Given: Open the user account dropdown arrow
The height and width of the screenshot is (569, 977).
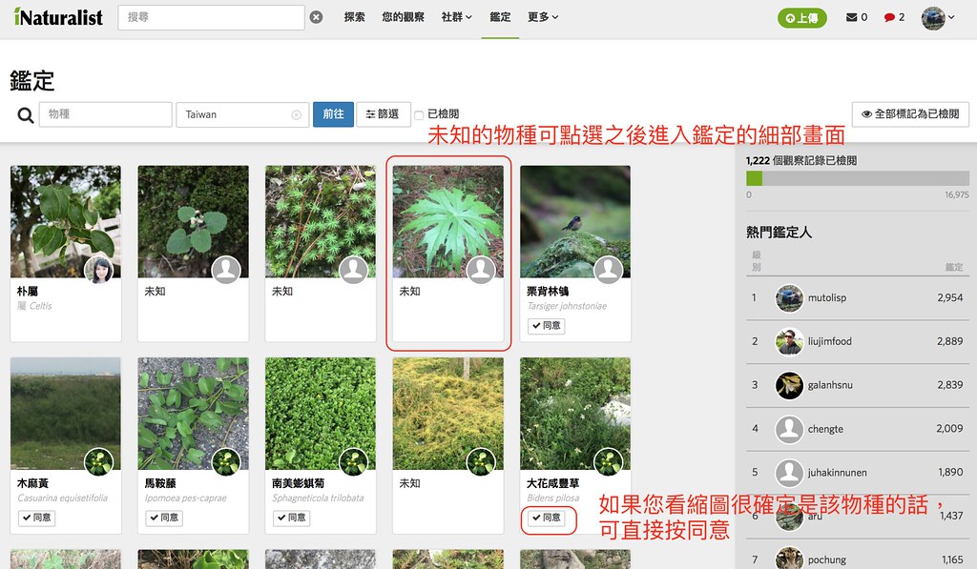Looking at the screenshot, I should click(951, 17).
